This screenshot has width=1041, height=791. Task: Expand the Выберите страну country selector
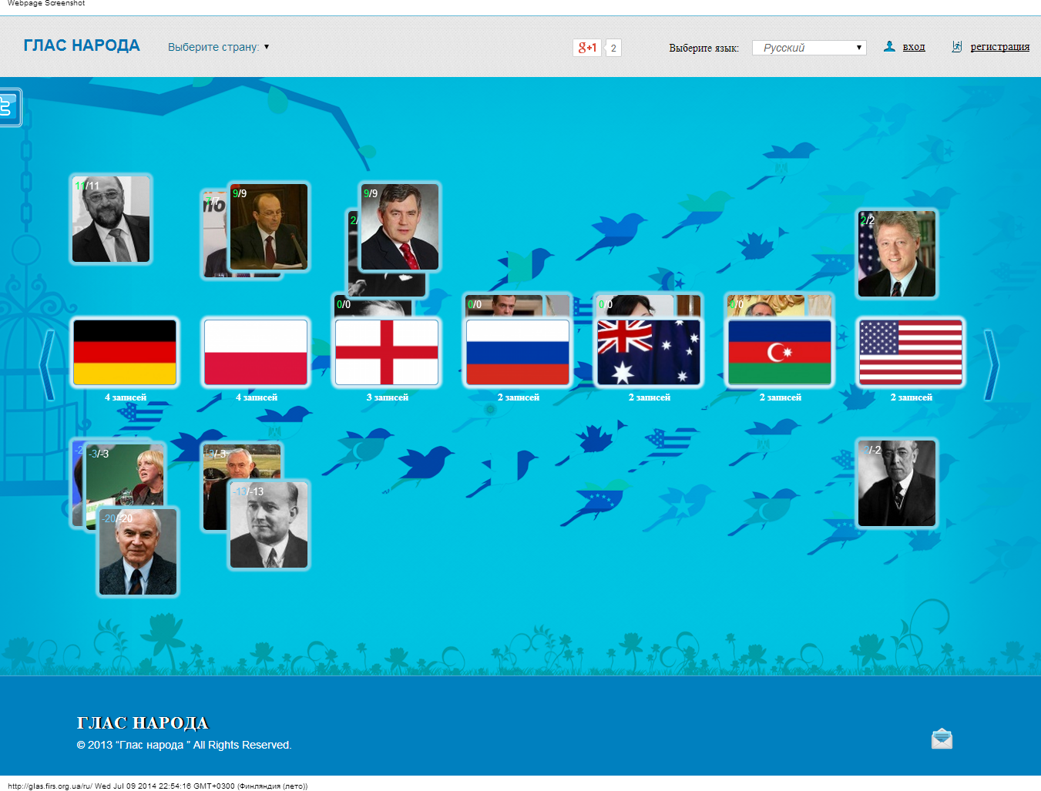tap(219, 47)
